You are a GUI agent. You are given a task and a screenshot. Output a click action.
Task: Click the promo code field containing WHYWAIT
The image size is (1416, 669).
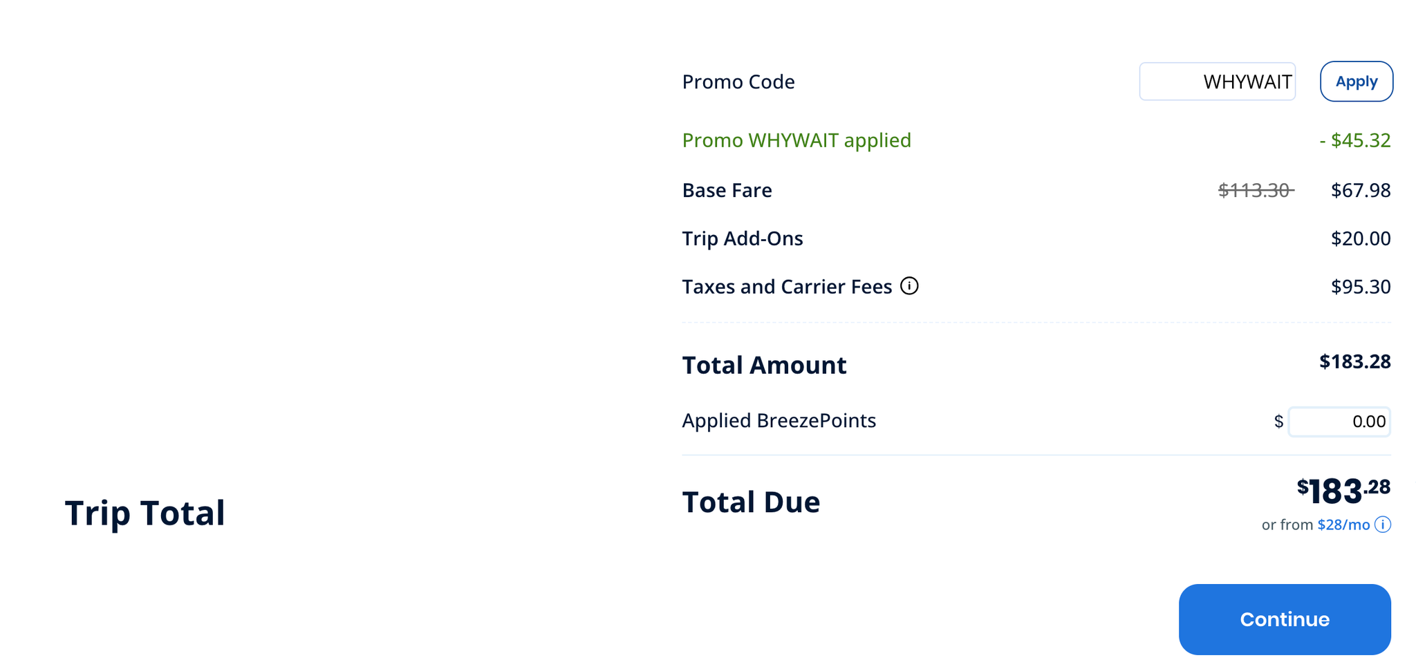(x=1217, y=82)
